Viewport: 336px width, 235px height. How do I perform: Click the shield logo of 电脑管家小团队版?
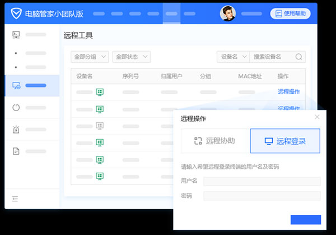tap(16, 13)
